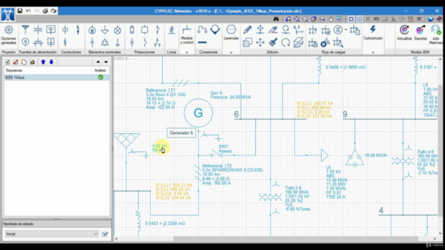The image size is (445, 250).
Task: Click canvas scroll-down arrow
Action: click(x=440, y=233)
